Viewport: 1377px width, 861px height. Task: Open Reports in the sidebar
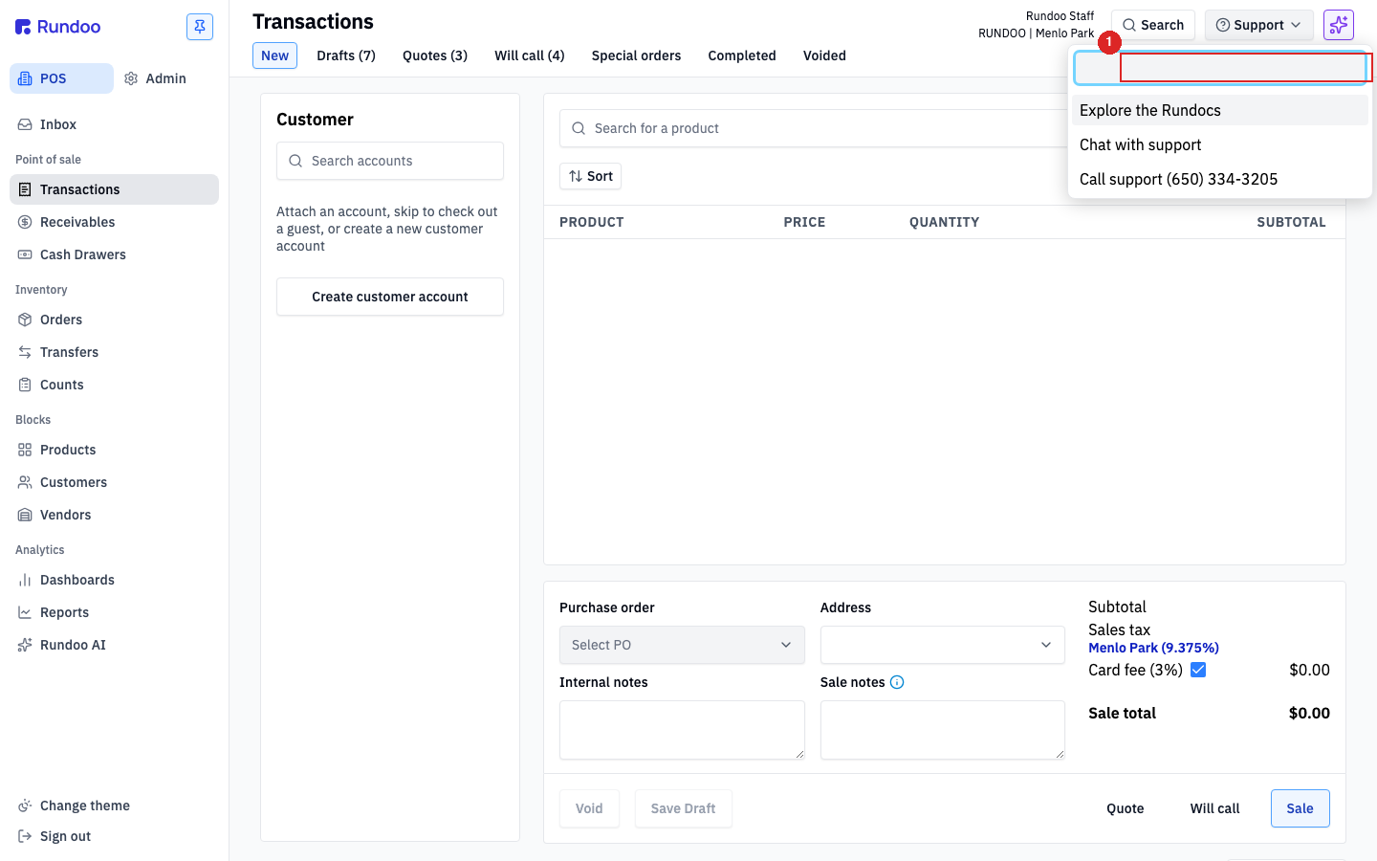[x=115, y=612]
